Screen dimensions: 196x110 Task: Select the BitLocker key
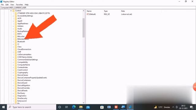pos(21,36)
